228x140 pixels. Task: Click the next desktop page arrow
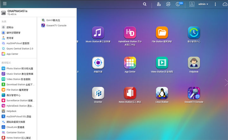pos(225,83)
